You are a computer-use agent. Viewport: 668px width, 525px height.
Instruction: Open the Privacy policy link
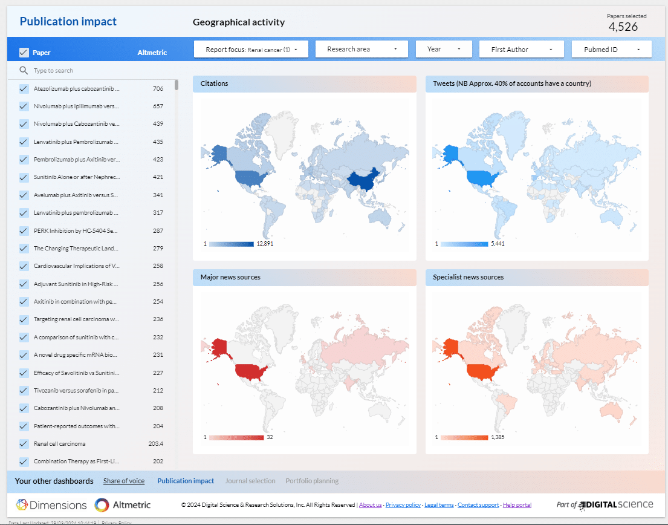403,505
